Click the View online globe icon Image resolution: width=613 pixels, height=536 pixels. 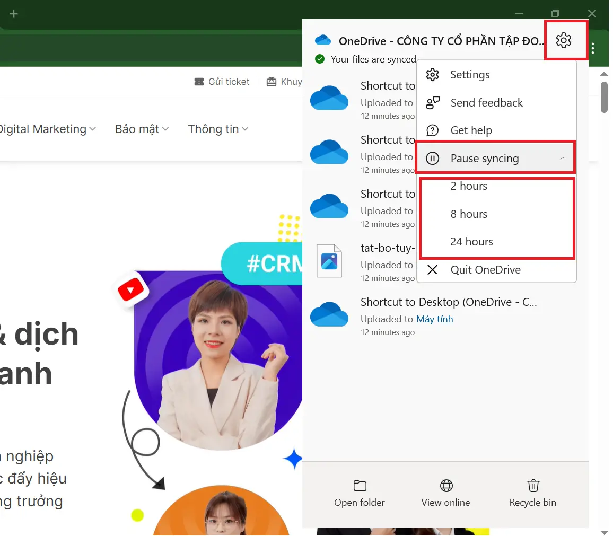[x=446, y=486]
